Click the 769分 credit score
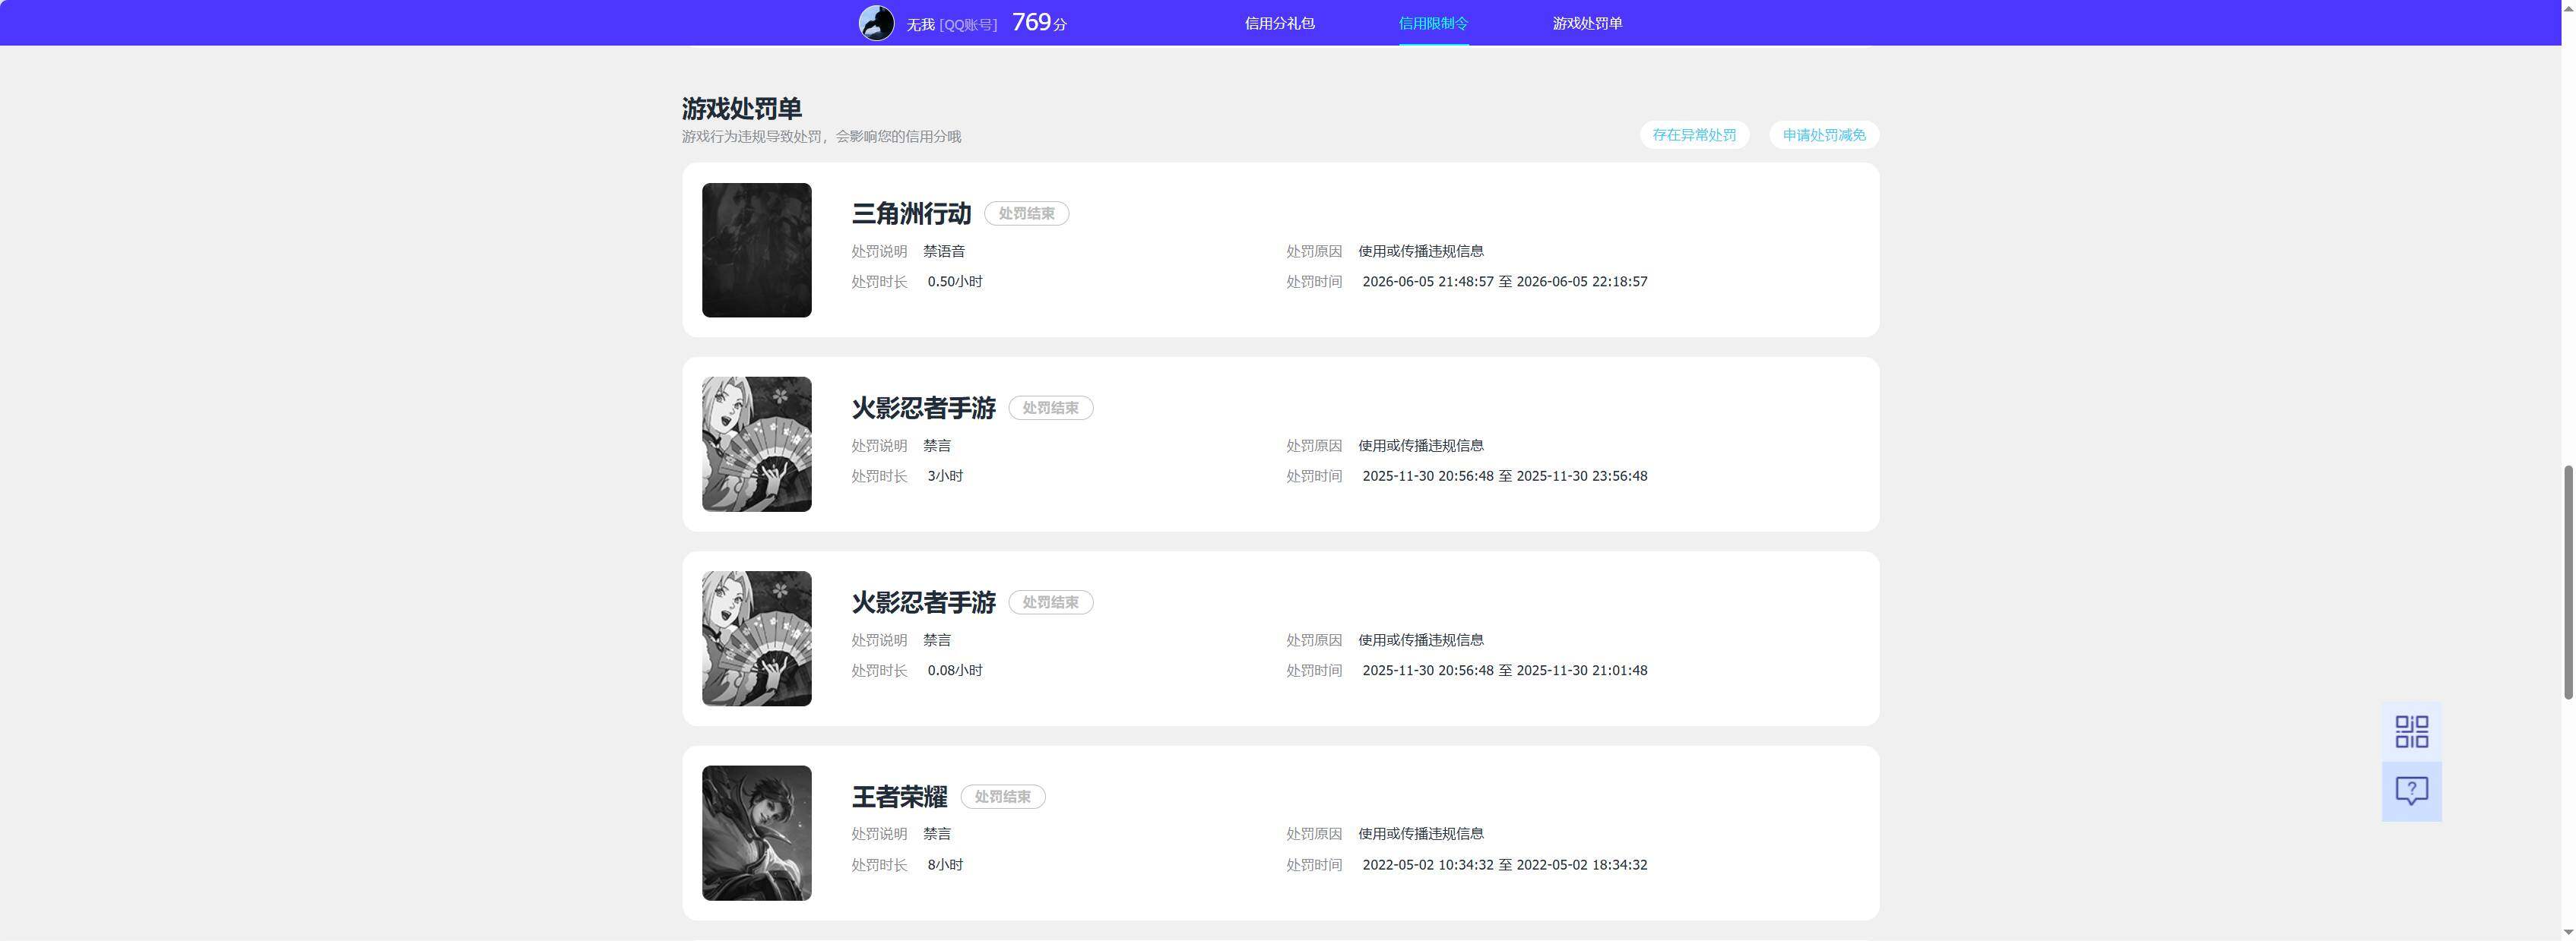 [x=1039, y=23]
